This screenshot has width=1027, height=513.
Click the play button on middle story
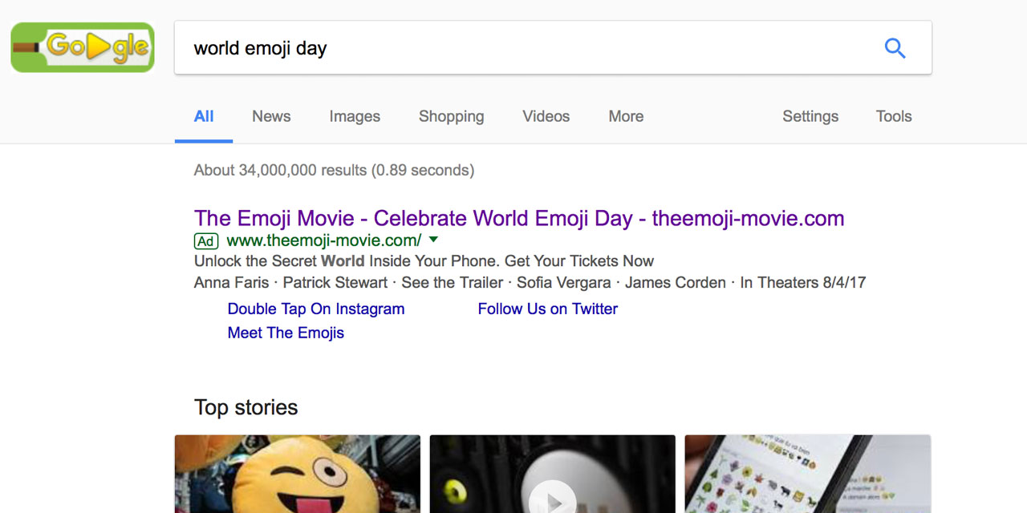[552, 499]
